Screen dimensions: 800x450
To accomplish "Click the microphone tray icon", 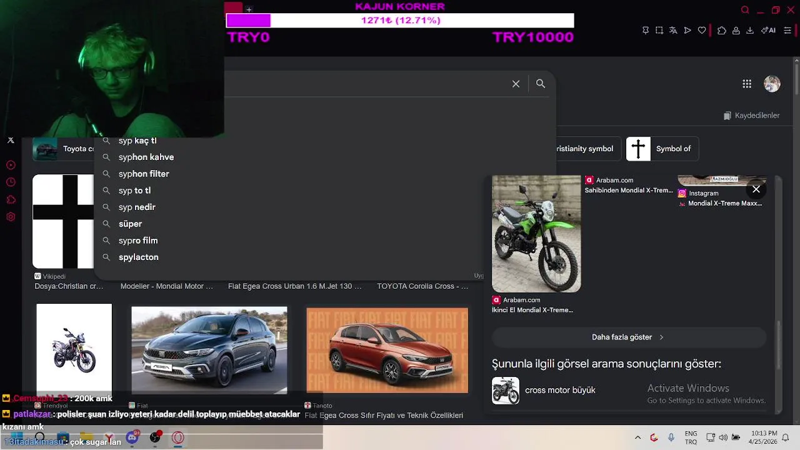I will coord(671,437).
